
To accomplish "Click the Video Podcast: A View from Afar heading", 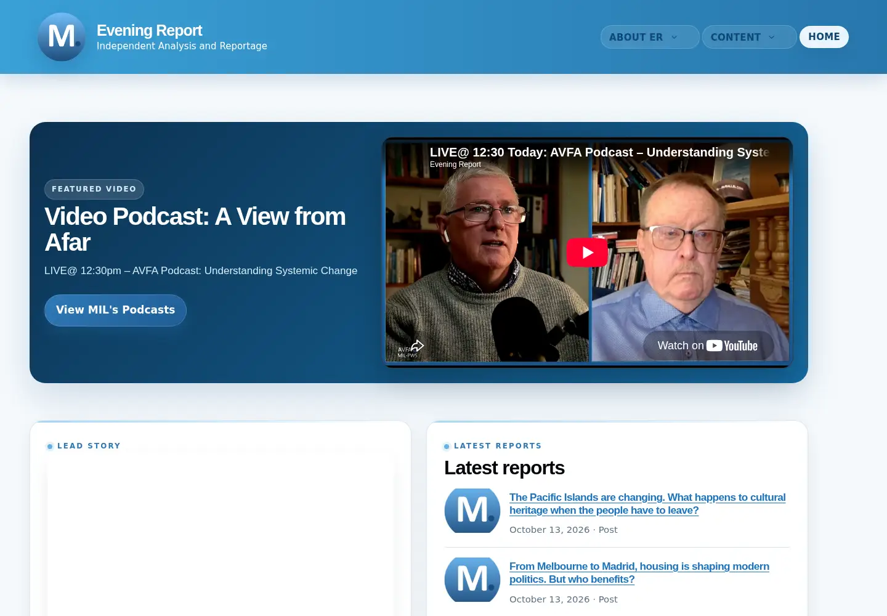I will (195, 229).
